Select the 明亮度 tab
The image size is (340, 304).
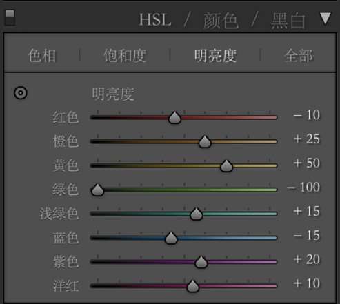[x=215, y=56]
